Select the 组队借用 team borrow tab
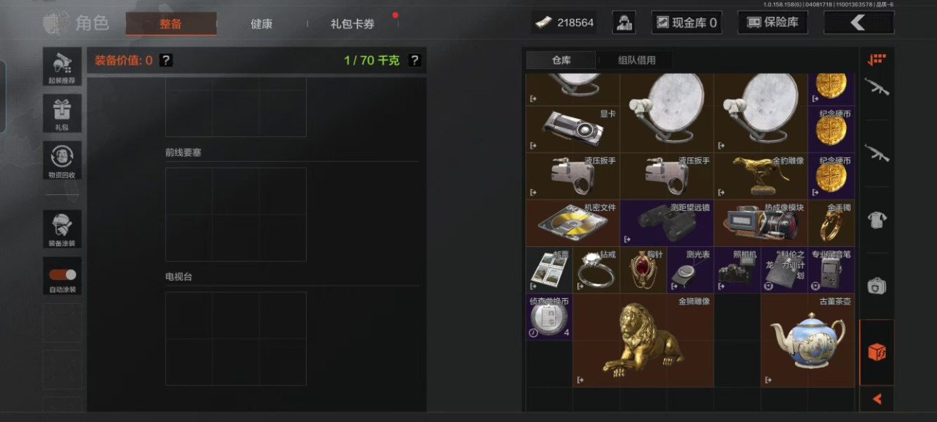 pyautogui.click(x=637, y=60)
